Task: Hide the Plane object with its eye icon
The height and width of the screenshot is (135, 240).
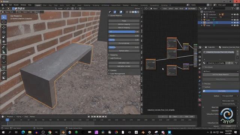Action: click(x=232, y=25)
